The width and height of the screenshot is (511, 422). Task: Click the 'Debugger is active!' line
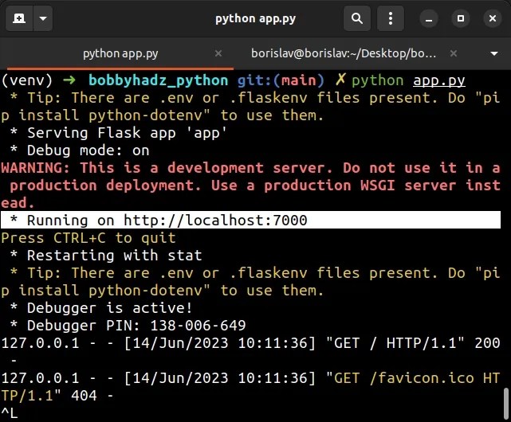click(101, 308)
